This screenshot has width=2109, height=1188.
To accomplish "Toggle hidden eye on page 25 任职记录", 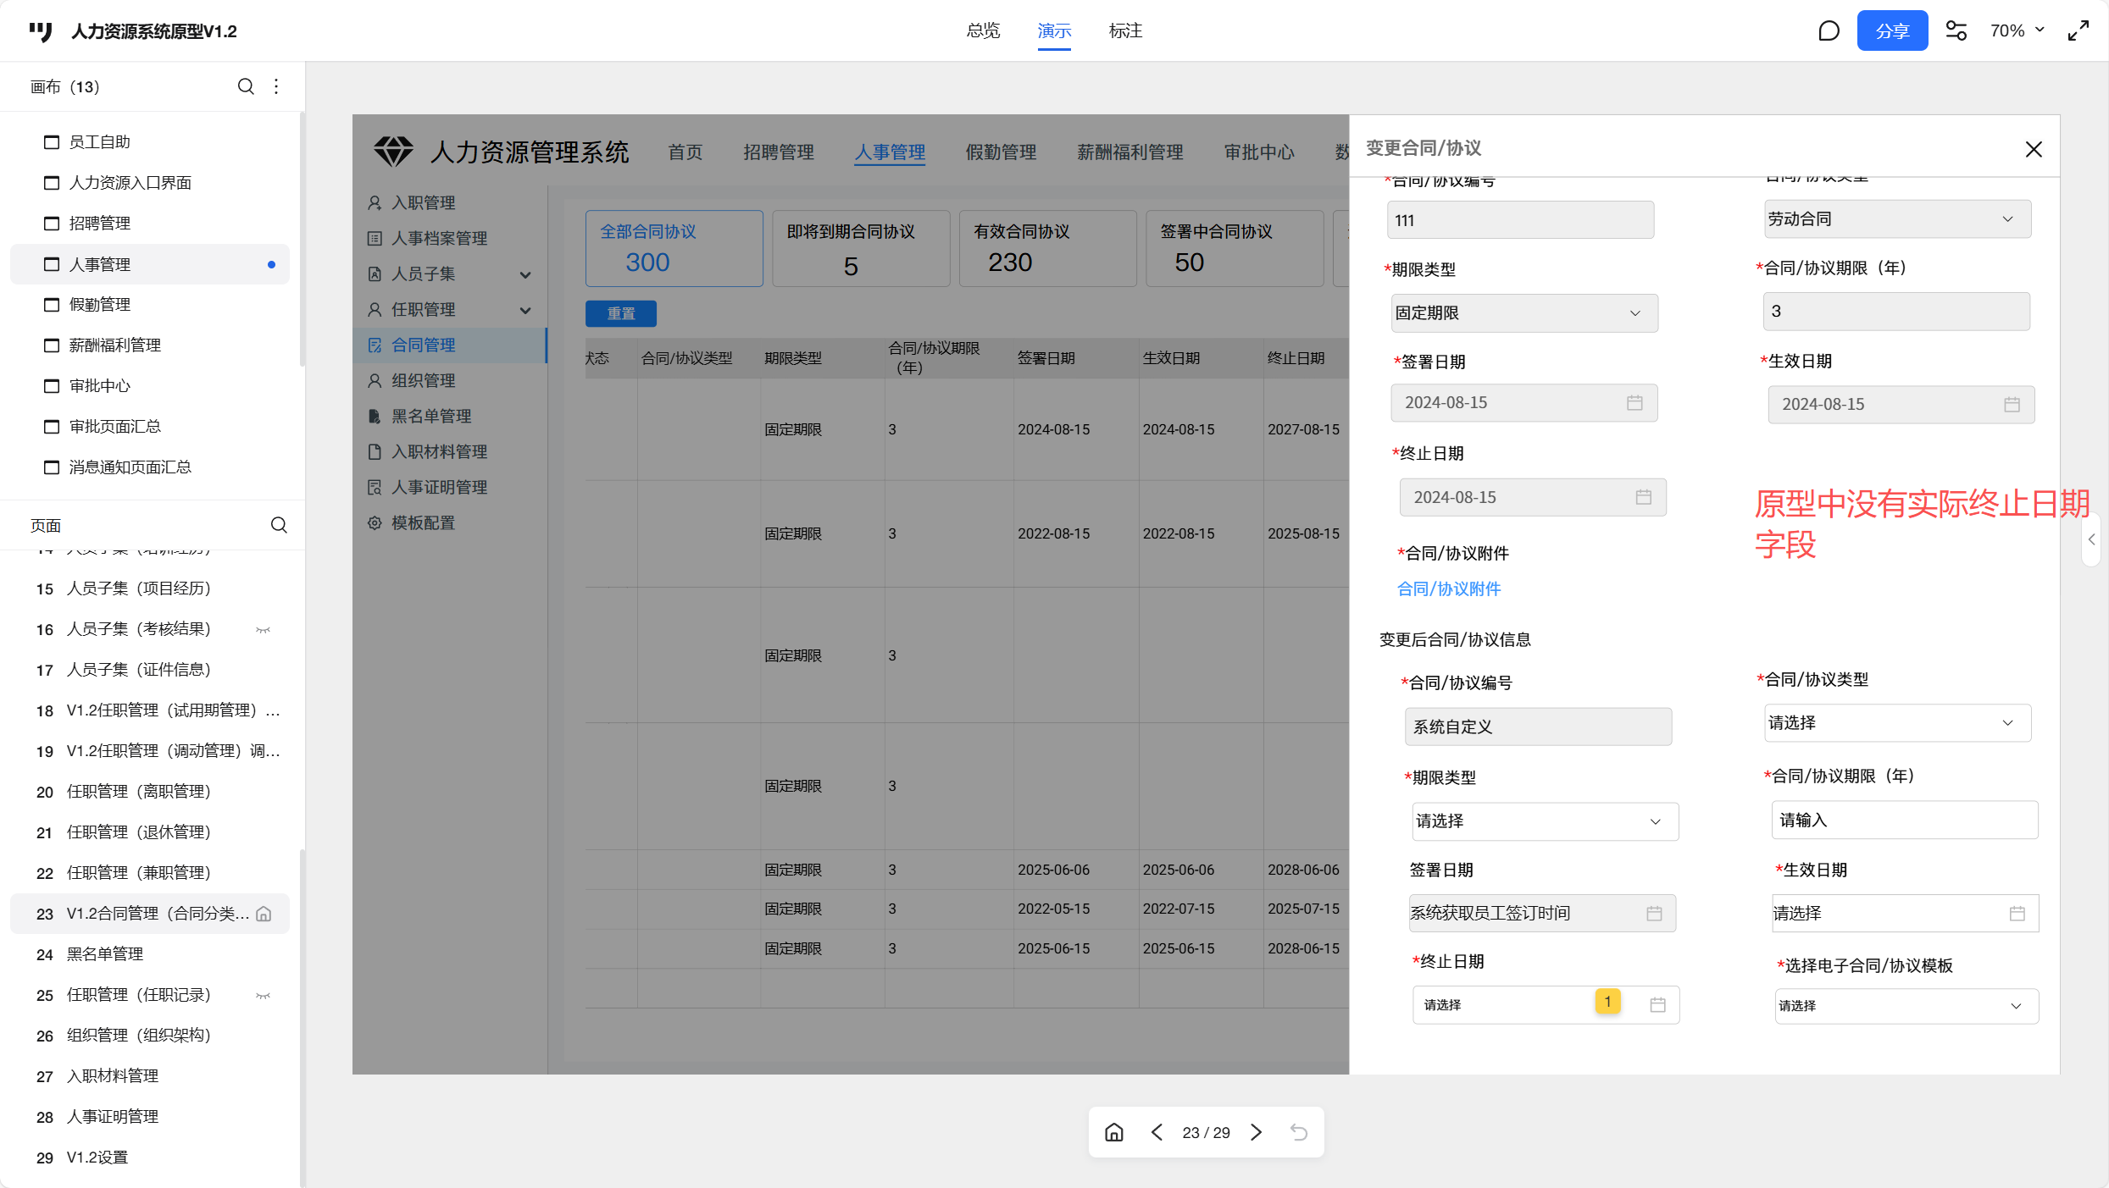I will click(264, 995).
